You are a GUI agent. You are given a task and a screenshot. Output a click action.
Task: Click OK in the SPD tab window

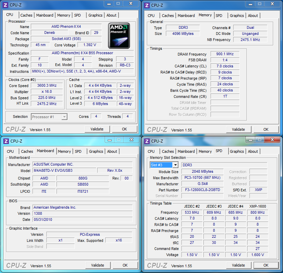tap(266, 265)
